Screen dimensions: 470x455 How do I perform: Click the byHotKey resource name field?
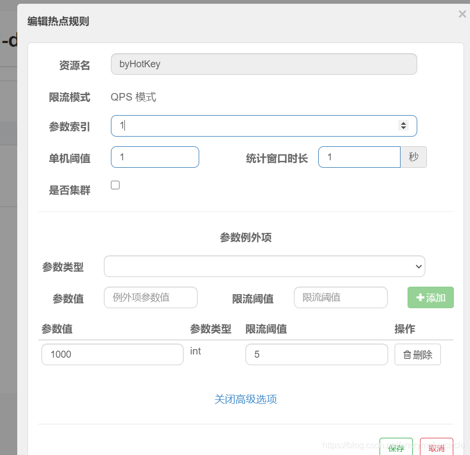coord(264,63)
